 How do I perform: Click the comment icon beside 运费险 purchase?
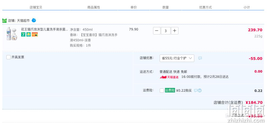196,90
